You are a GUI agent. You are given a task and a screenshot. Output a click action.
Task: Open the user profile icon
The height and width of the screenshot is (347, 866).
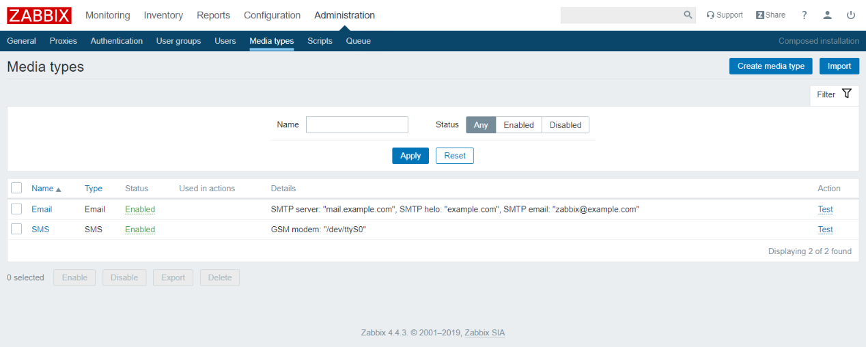click(x=827, y=15)
